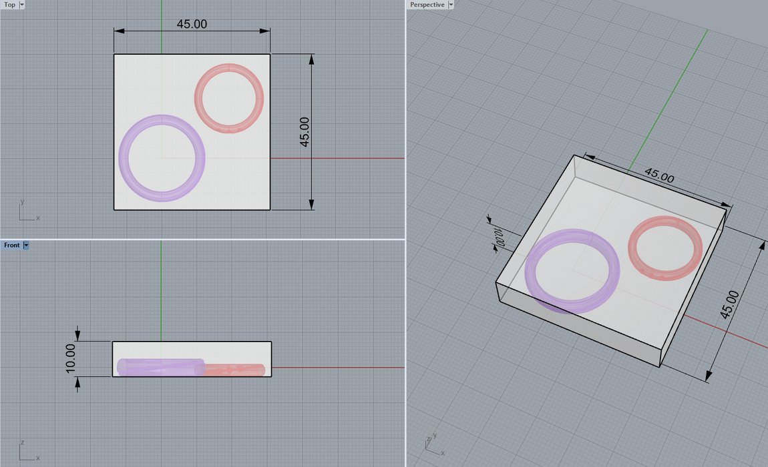Select the vertical 45.00 dimension in Top view
The height and width of the screenshot is (467, 768).
pyautogui.click(x=305, y=131)
